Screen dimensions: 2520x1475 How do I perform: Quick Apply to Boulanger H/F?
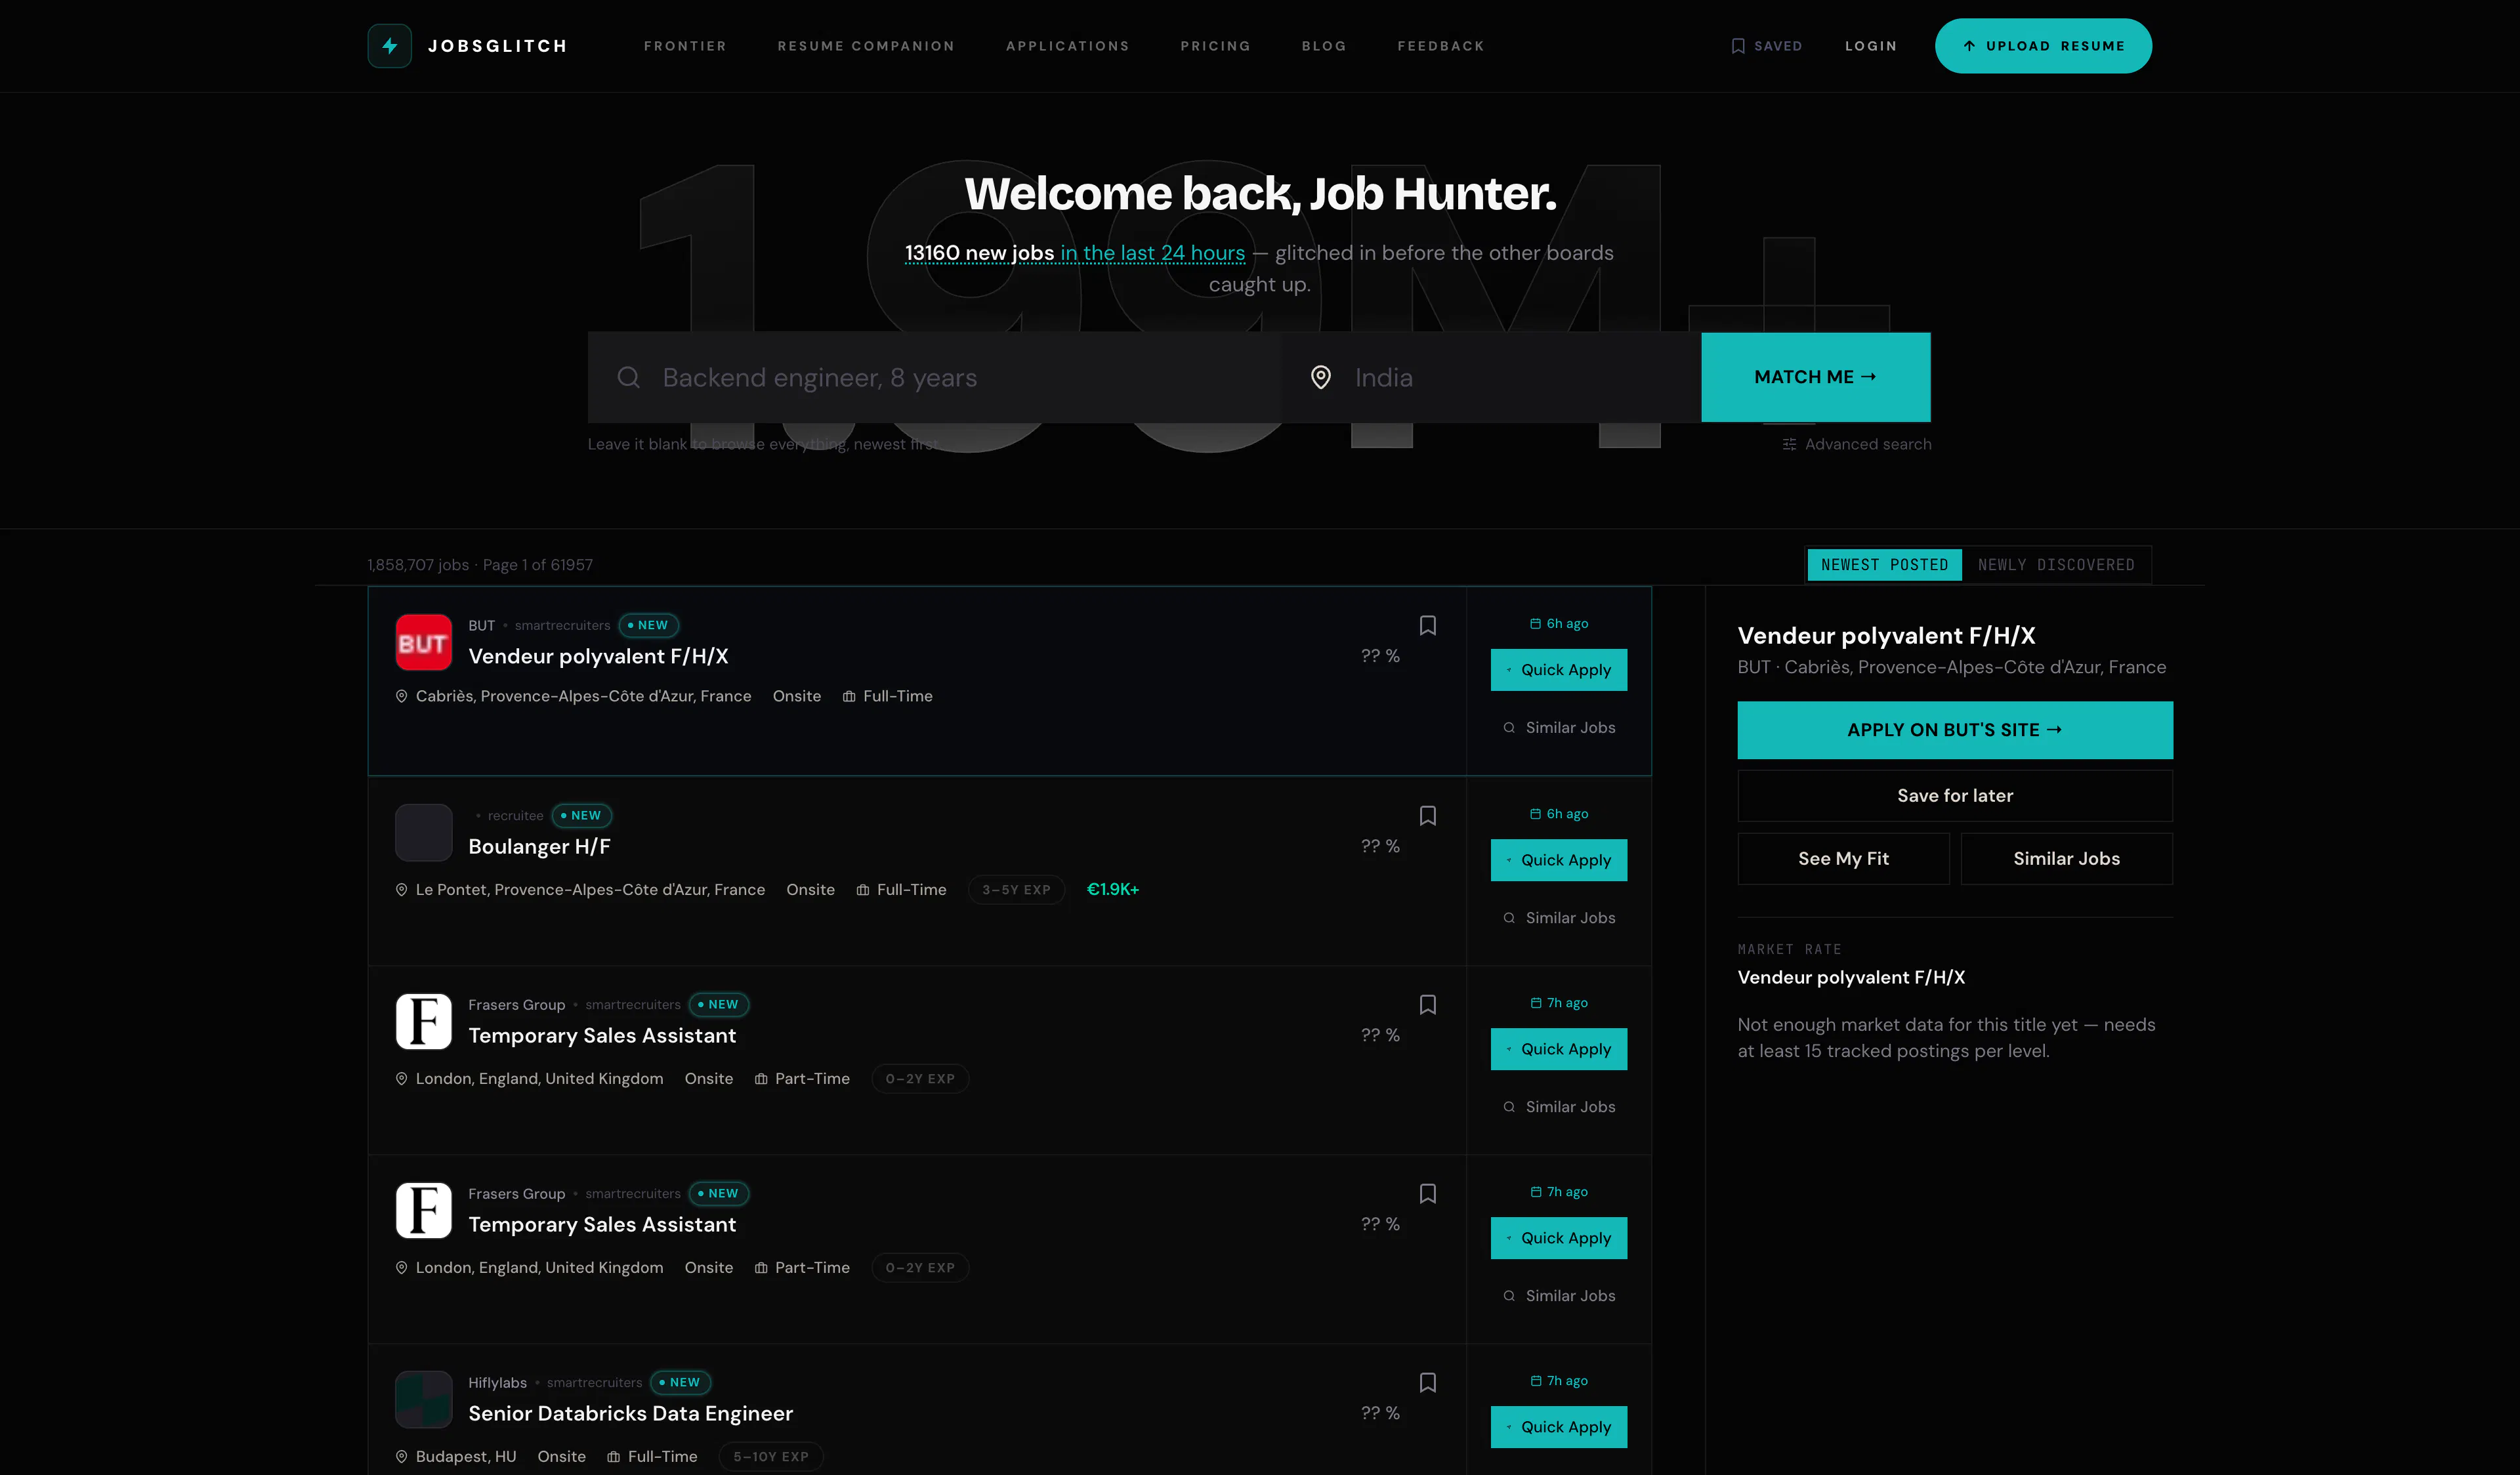point(1559,860)
